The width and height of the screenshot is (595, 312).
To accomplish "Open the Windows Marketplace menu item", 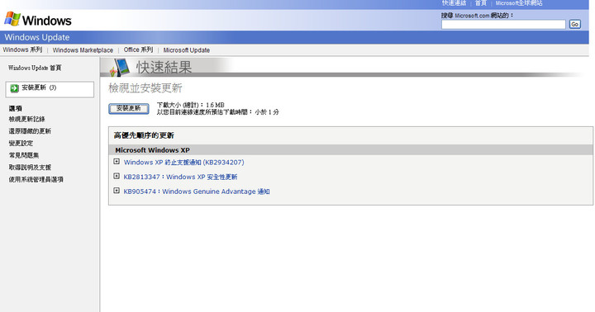I will coord(83,50).
